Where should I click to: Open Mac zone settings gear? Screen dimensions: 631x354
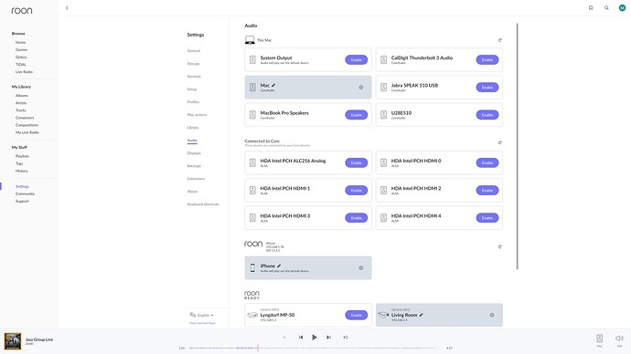coord(361,87)
